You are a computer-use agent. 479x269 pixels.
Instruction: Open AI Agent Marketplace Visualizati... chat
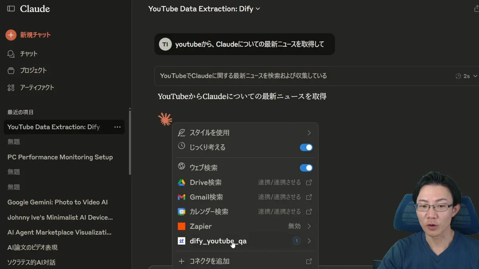(59, 232)
